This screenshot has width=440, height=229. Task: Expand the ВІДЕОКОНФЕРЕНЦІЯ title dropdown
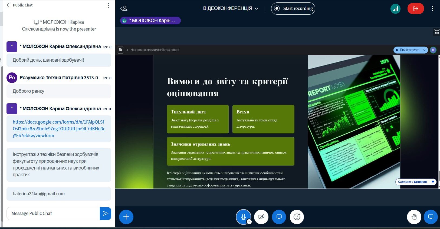click(x=231, y=9)
